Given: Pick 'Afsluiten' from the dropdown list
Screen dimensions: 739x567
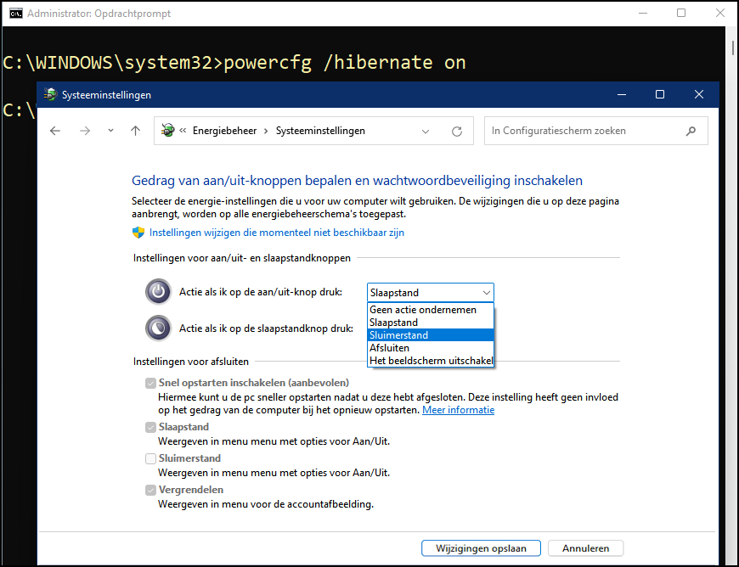Looking at the screenshot, I should (431, 348).
